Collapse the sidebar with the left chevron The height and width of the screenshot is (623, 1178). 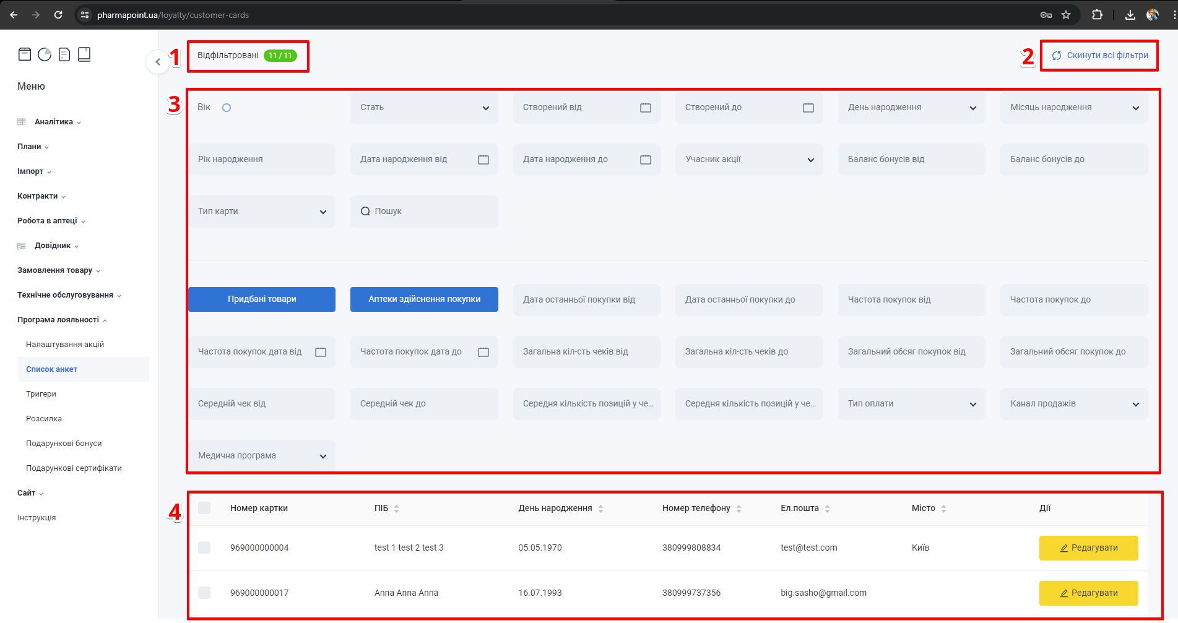click(x=158, y=62)
